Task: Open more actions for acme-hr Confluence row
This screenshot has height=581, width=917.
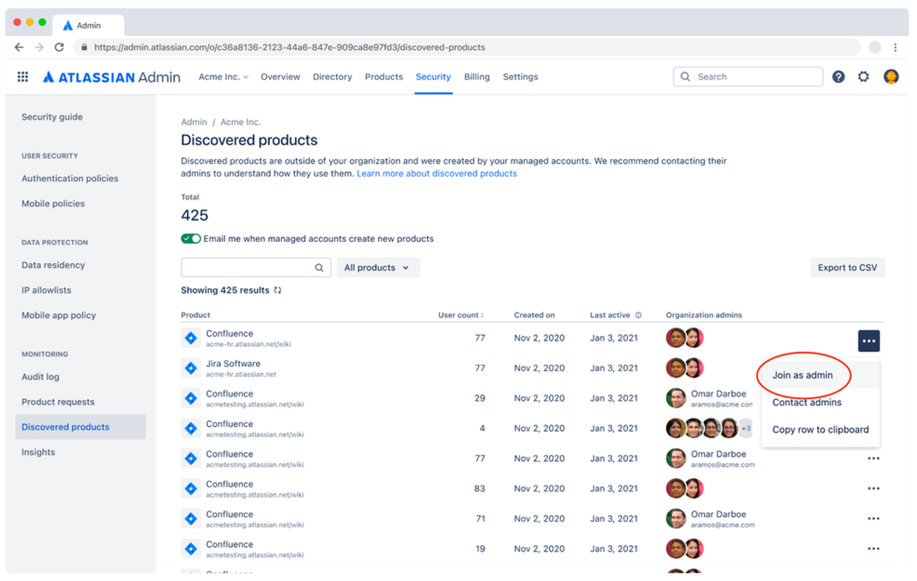Action: [x=869, y=341]
